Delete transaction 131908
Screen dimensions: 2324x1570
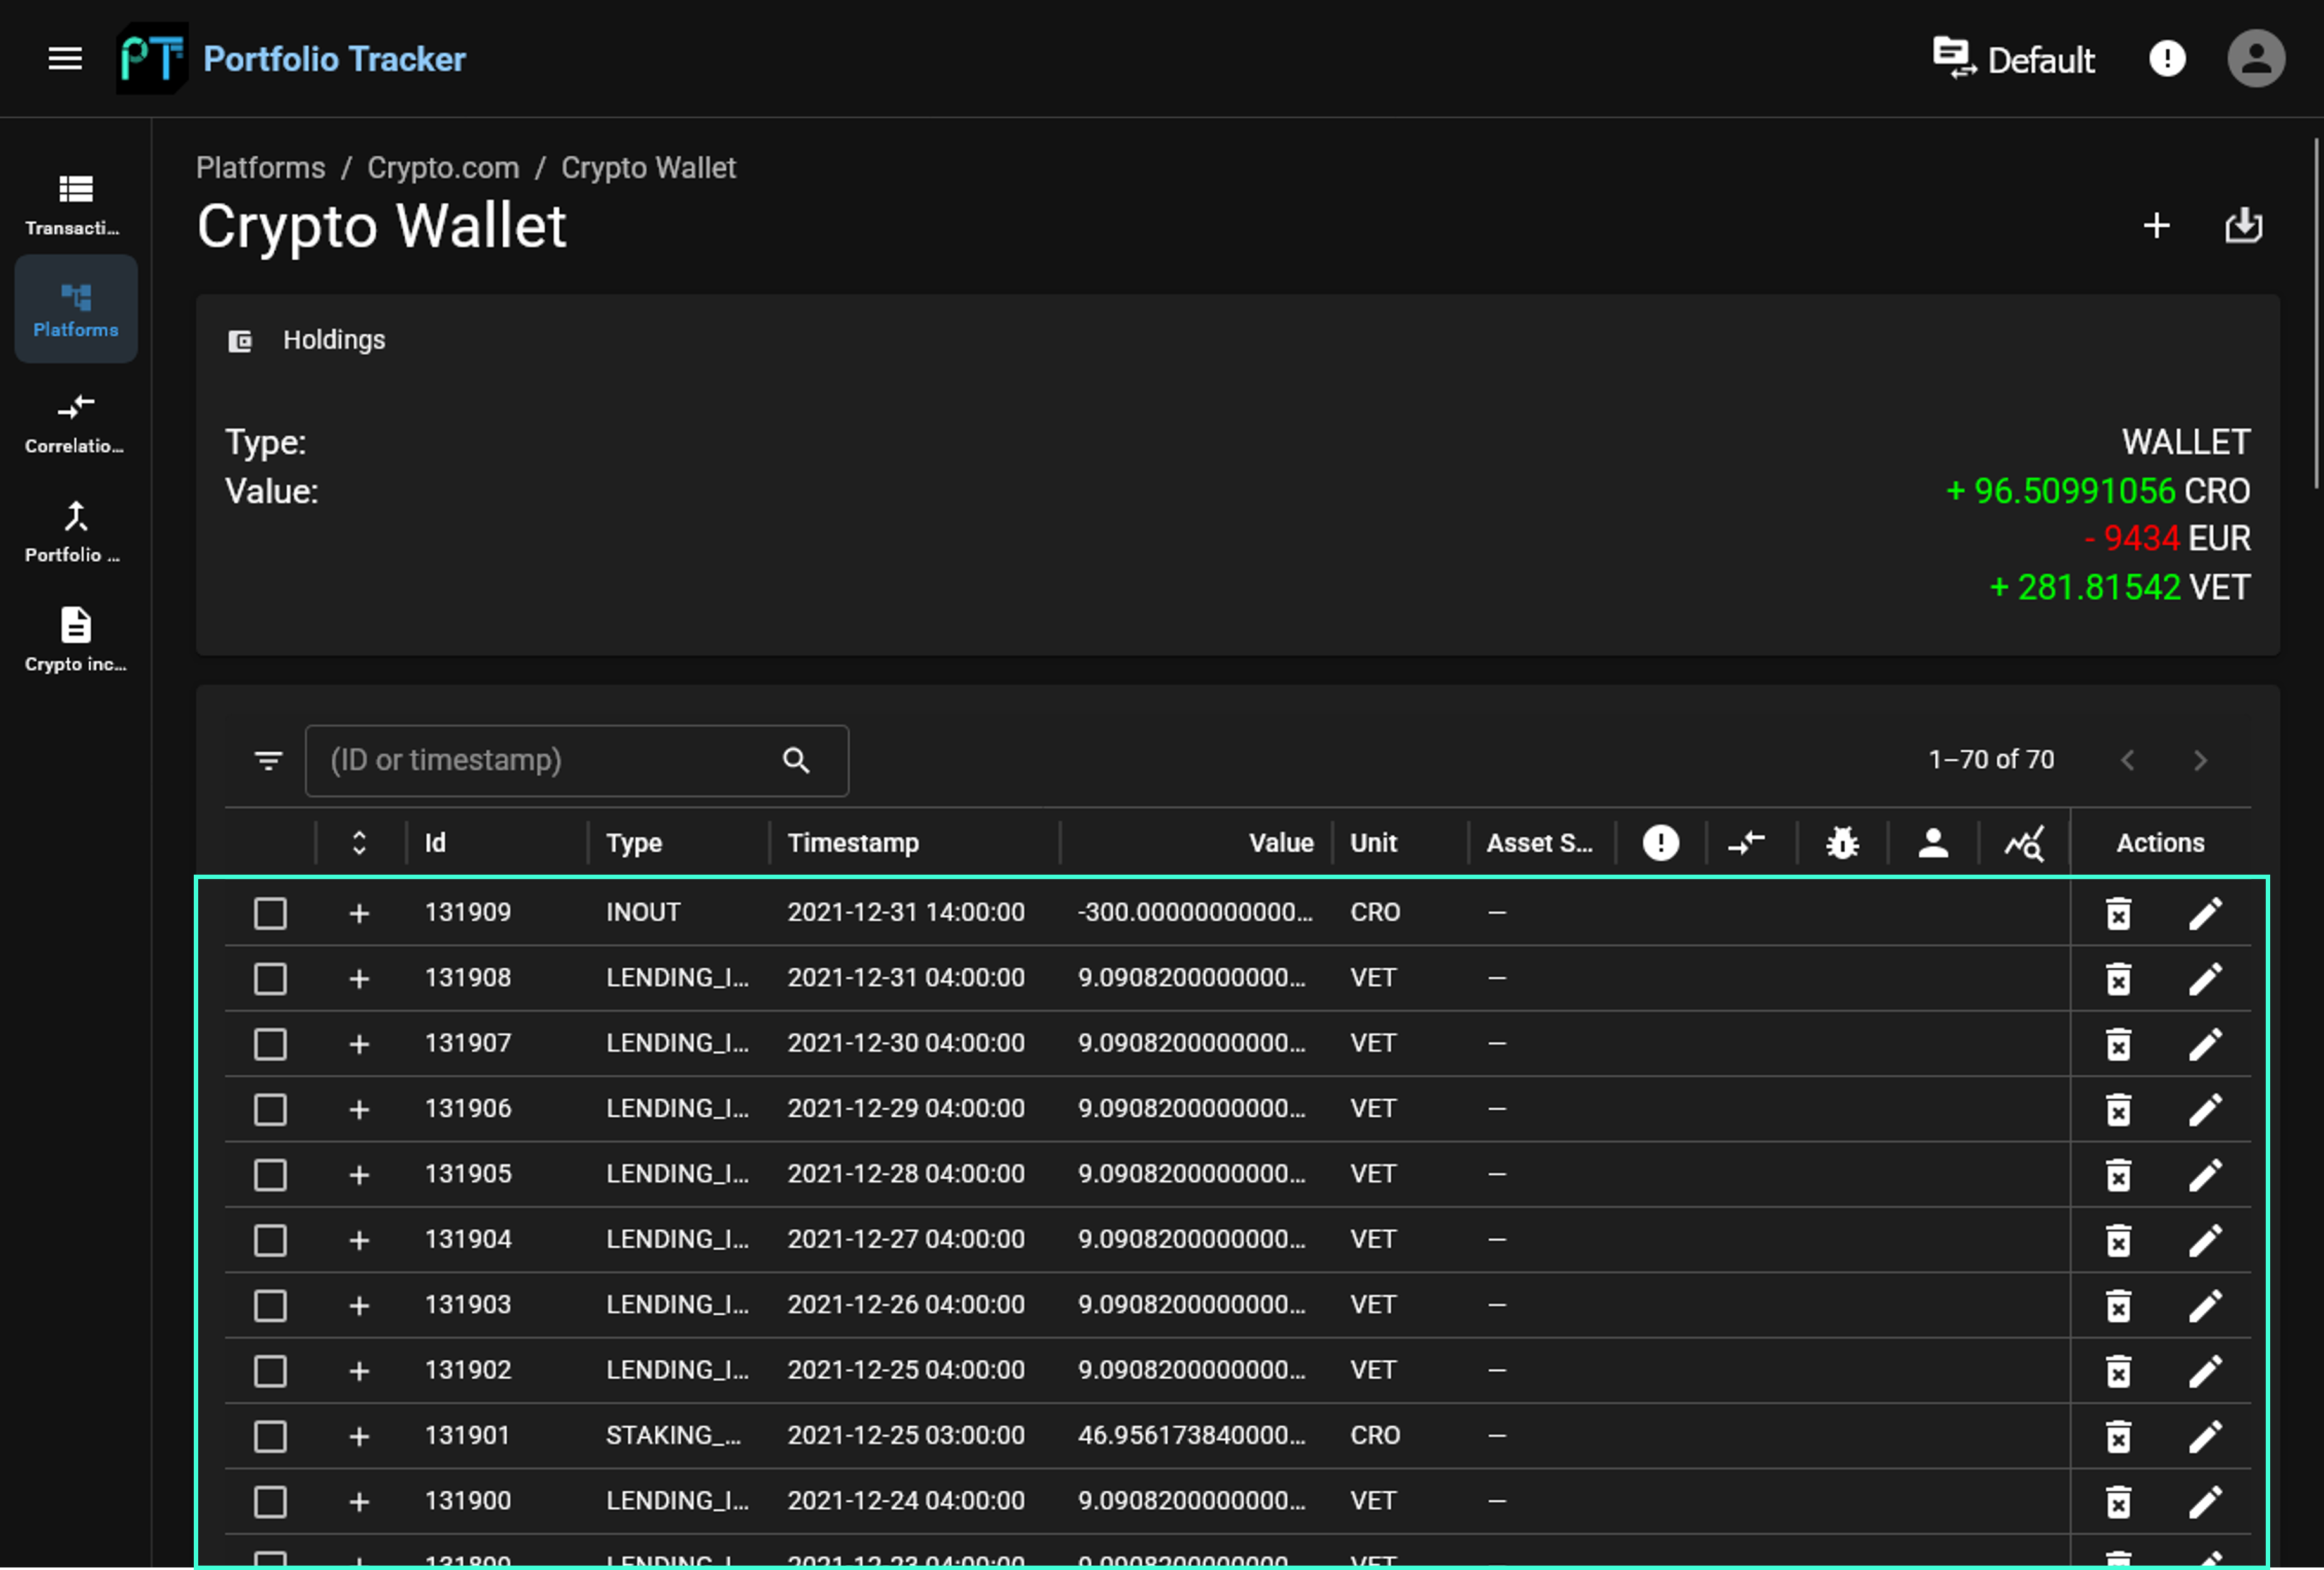[2118, 979]
